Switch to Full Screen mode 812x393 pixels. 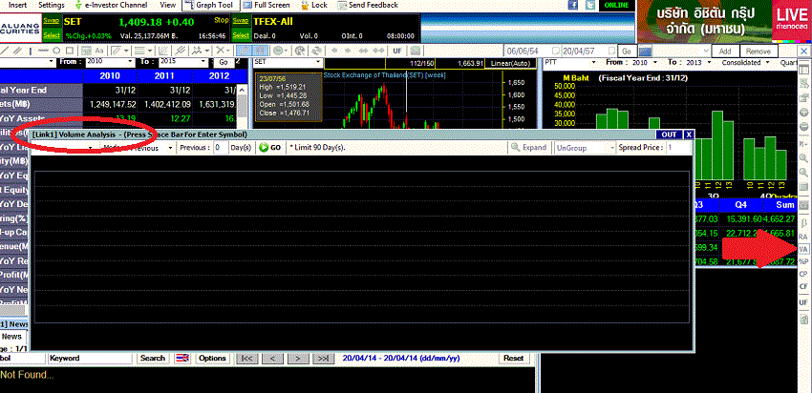point(267,5)
